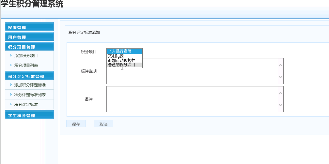Select 普通的积分项目 option
Viewport: 329px width, 164px height.
125,65
